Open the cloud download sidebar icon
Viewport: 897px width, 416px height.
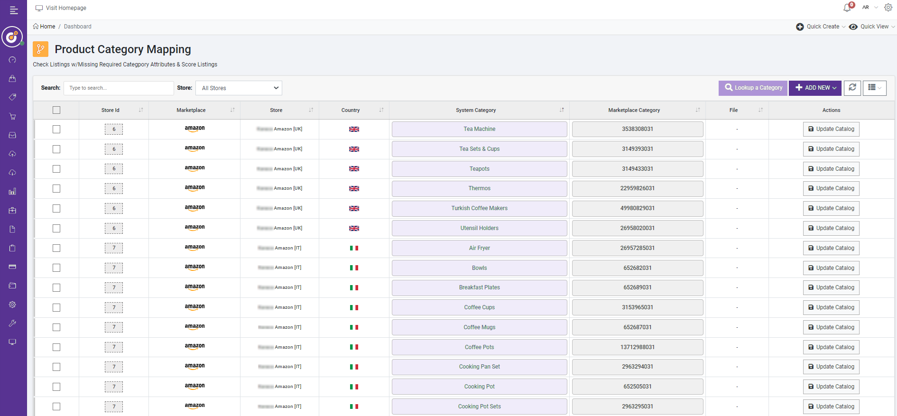pyautogui.click(x=13, y=173)
